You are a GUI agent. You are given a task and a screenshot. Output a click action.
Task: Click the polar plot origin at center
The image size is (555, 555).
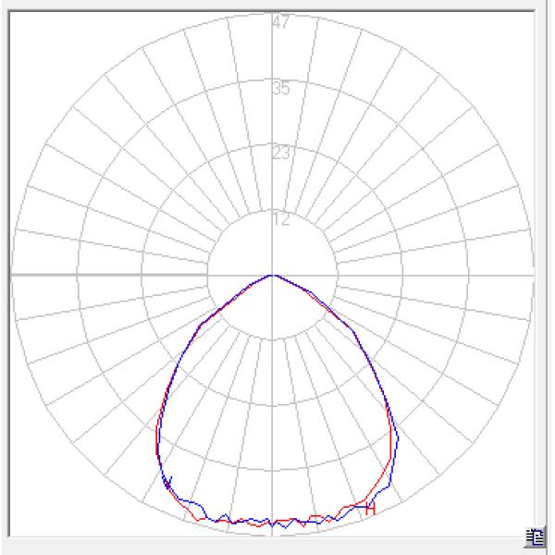(272, 276)
